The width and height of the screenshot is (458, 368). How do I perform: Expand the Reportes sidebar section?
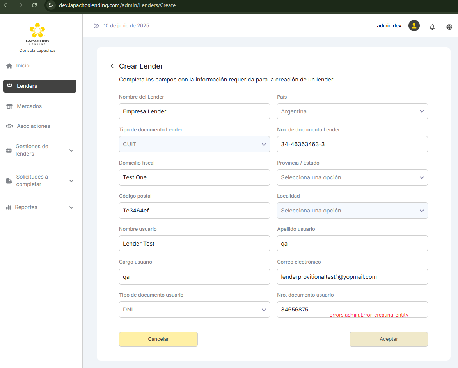click(x=39, y=207)
